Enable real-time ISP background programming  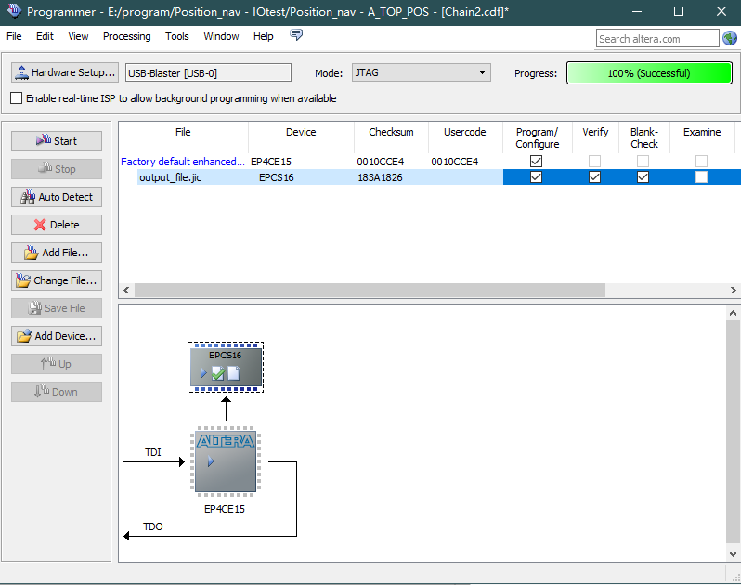pyautogui.click(x=17, y=98)
